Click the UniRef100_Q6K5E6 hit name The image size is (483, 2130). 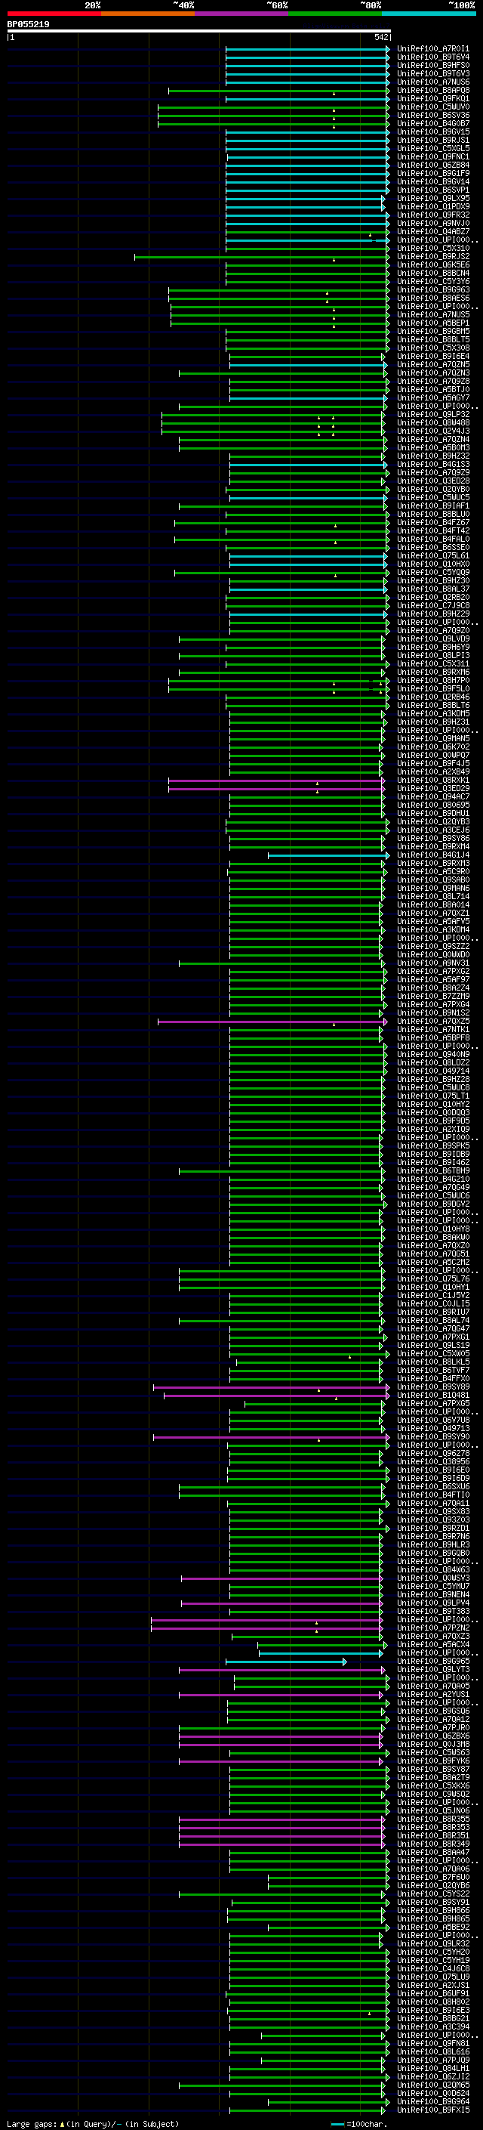(433, 265)
